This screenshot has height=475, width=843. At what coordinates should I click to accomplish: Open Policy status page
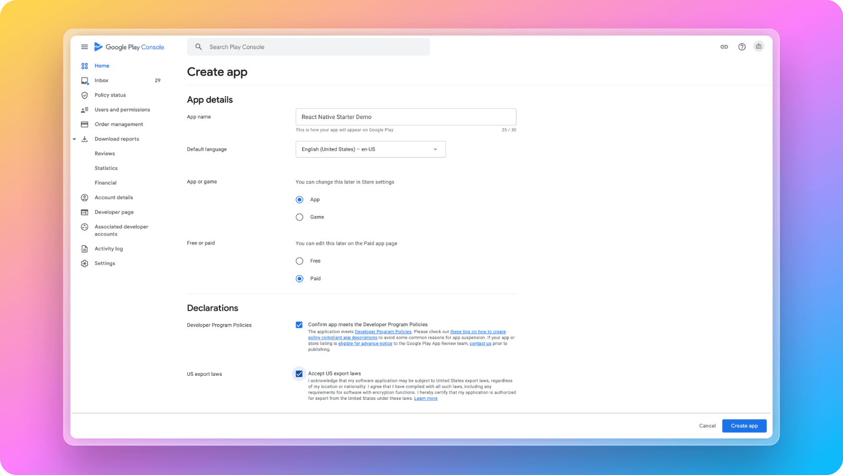pyautogui.click(x=110, y=95)
